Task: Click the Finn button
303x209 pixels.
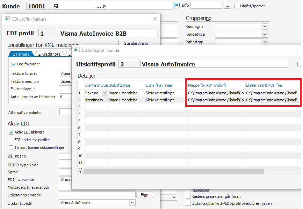Action: 144,195
